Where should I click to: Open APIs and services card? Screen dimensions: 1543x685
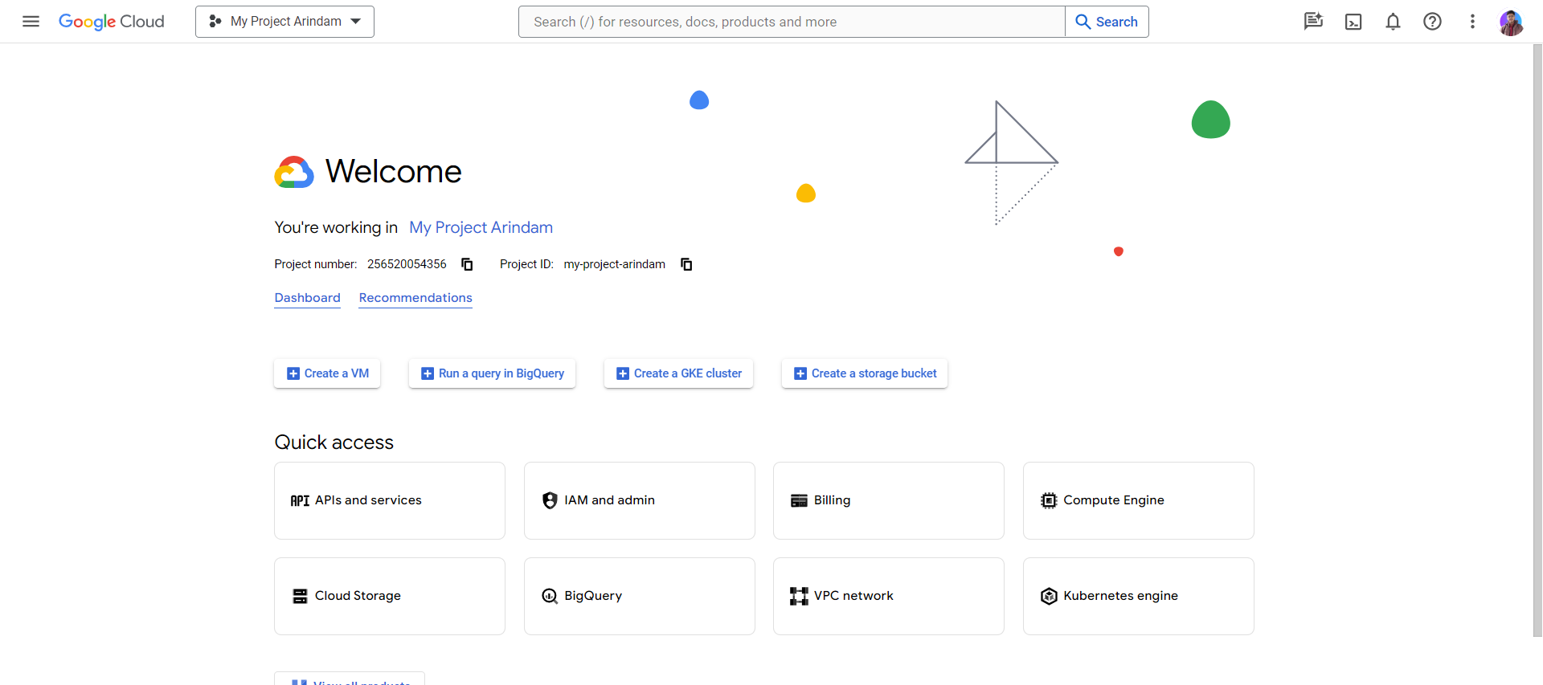390,500
